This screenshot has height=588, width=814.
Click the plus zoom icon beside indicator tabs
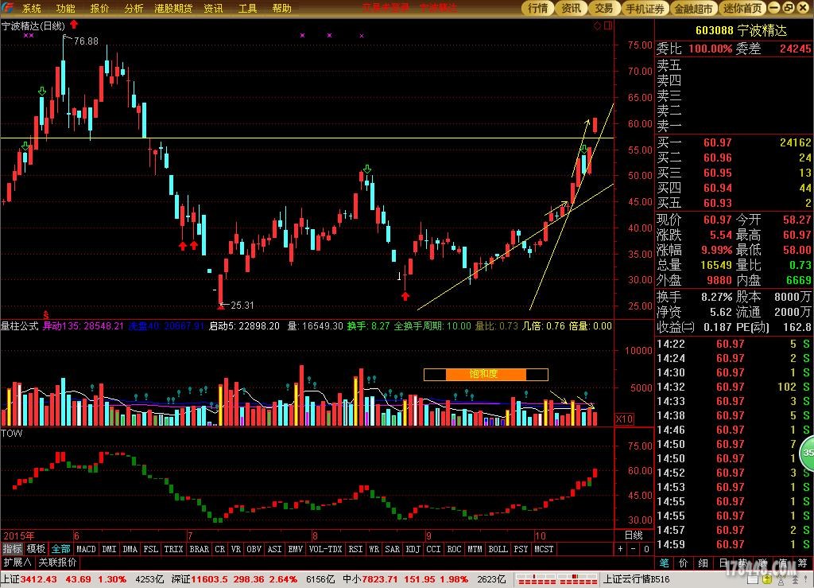tap(621, 549)
